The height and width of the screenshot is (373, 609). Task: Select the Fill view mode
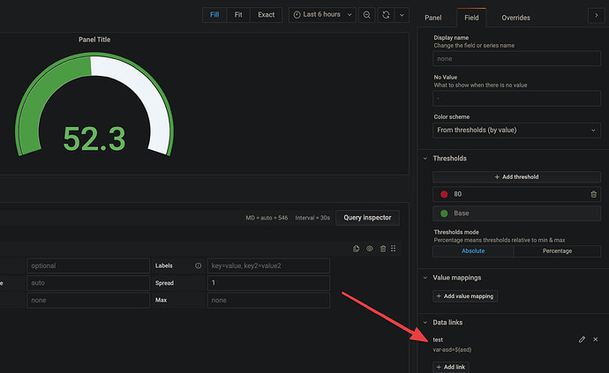[214, 15]
